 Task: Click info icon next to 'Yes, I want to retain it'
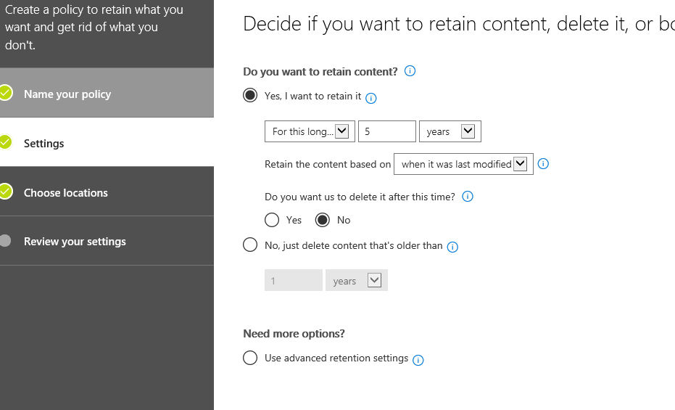[x=371, y=97]
